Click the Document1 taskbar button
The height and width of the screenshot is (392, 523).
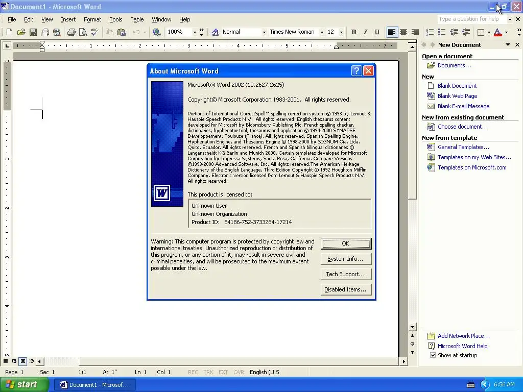(x=94, y=385)
